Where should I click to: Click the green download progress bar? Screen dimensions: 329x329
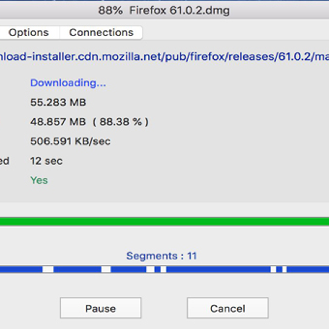pyautogui.click(x=164, y=221)
